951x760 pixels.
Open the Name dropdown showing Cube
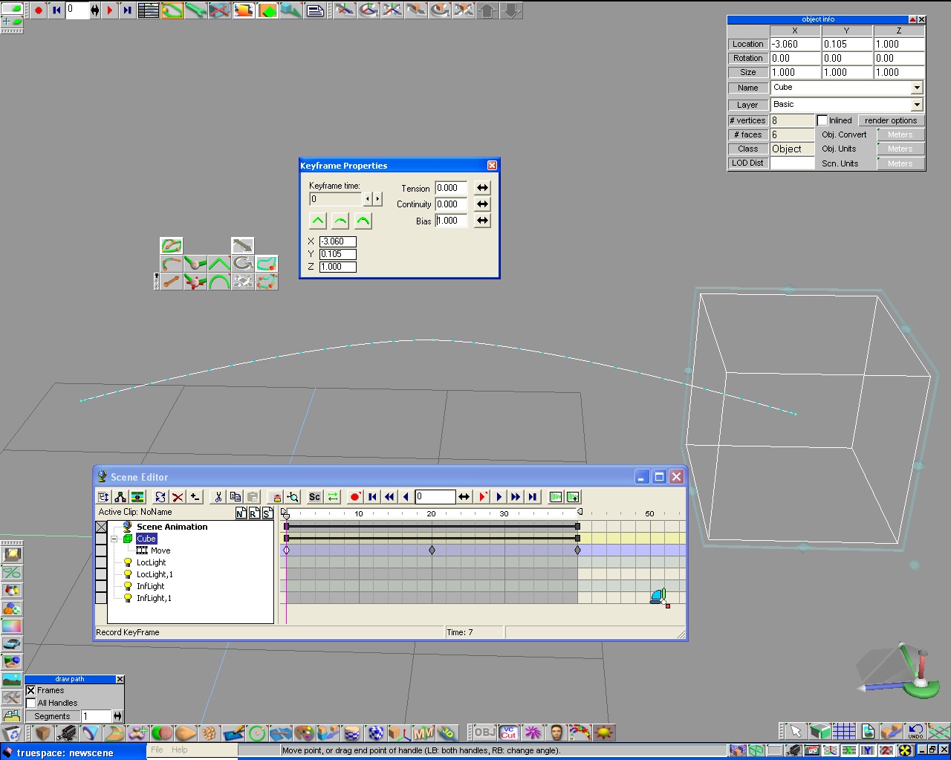pos(917,88)
